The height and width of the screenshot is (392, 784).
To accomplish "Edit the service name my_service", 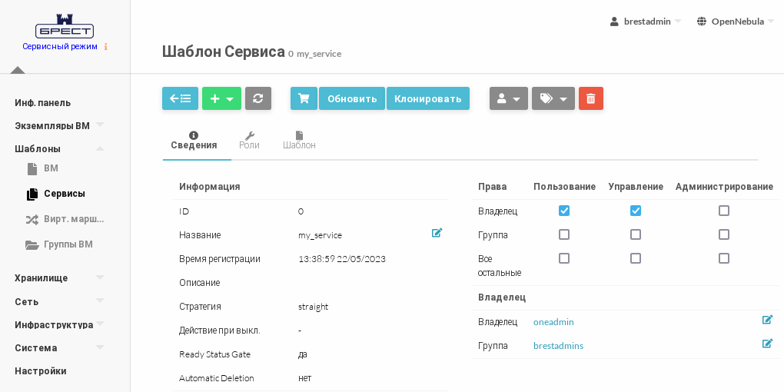I will (437, 233).
